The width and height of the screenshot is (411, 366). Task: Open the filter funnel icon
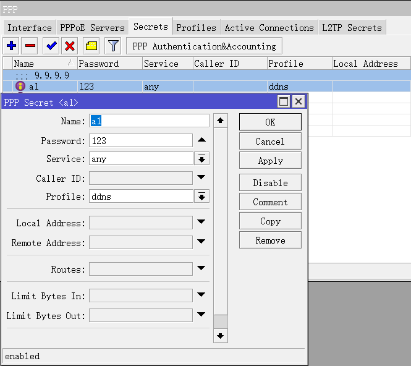point(112,46)
